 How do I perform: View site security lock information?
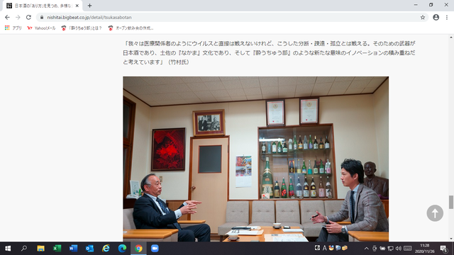pos(42,17)
